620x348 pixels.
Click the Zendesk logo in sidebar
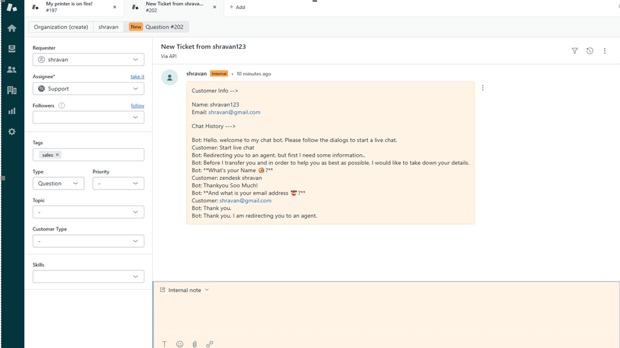click(12, 7)
